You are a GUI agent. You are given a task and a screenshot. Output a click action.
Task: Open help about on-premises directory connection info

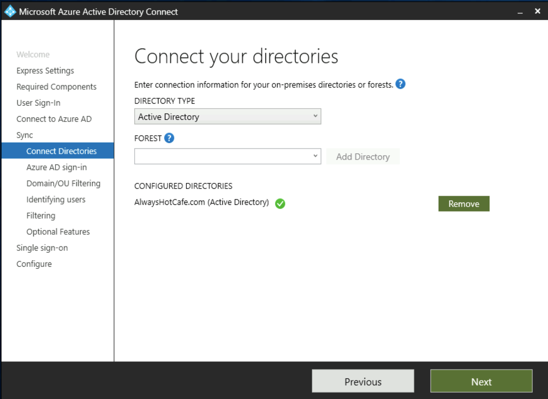[x=400, y=84]
